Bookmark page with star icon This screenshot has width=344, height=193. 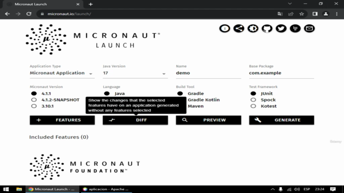point(302,14)
